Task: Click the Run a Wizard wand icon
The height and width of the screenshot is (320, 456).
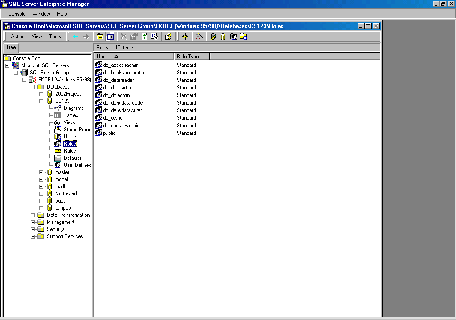Action: pyautogui.click(x=199, y=36)
